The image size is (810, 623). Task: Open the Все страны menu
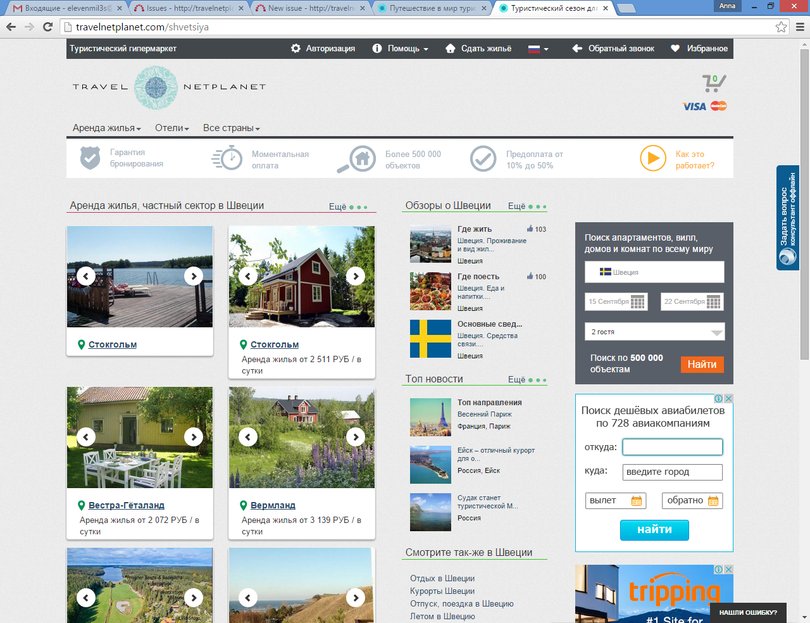[231, 128]
